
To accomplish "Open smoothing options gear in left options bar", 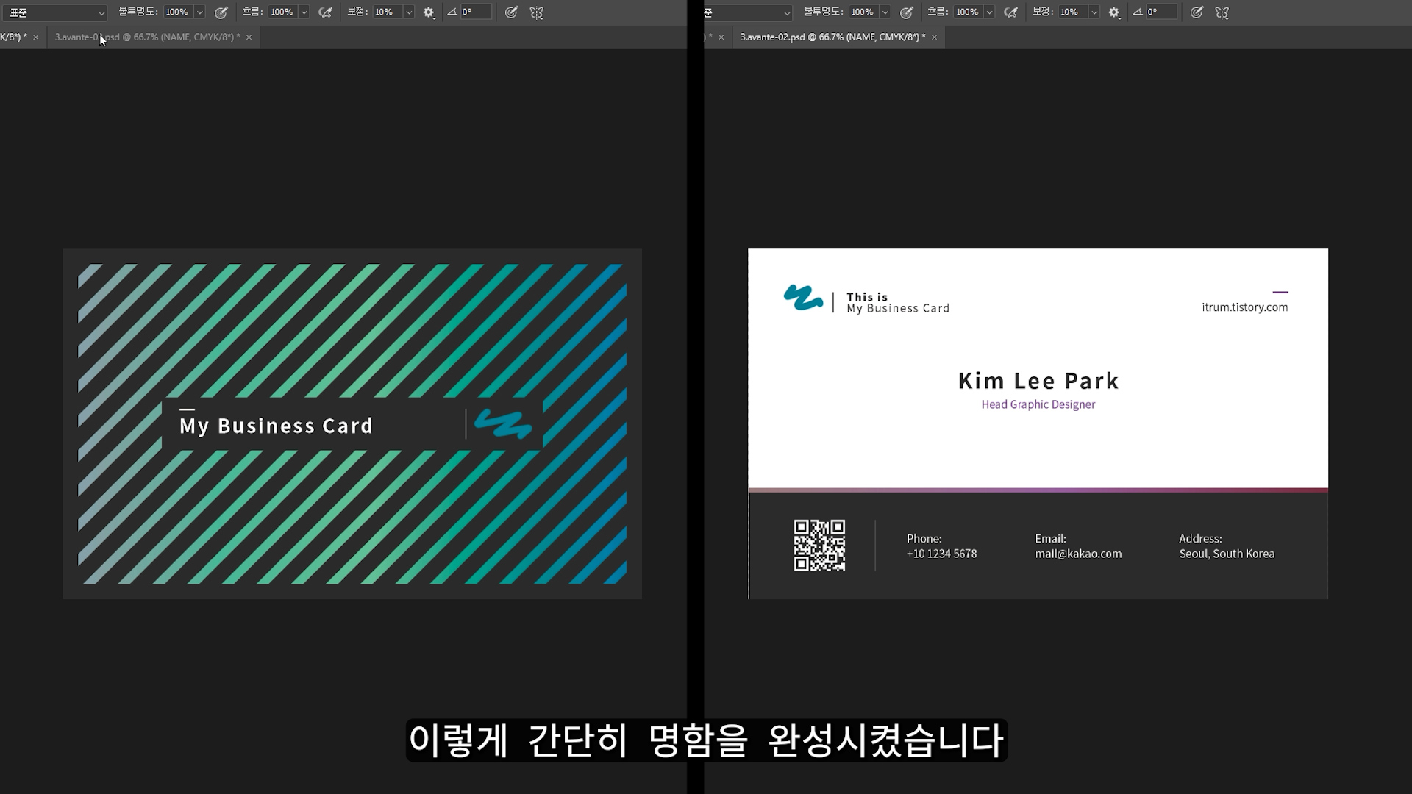I will 429,12.
